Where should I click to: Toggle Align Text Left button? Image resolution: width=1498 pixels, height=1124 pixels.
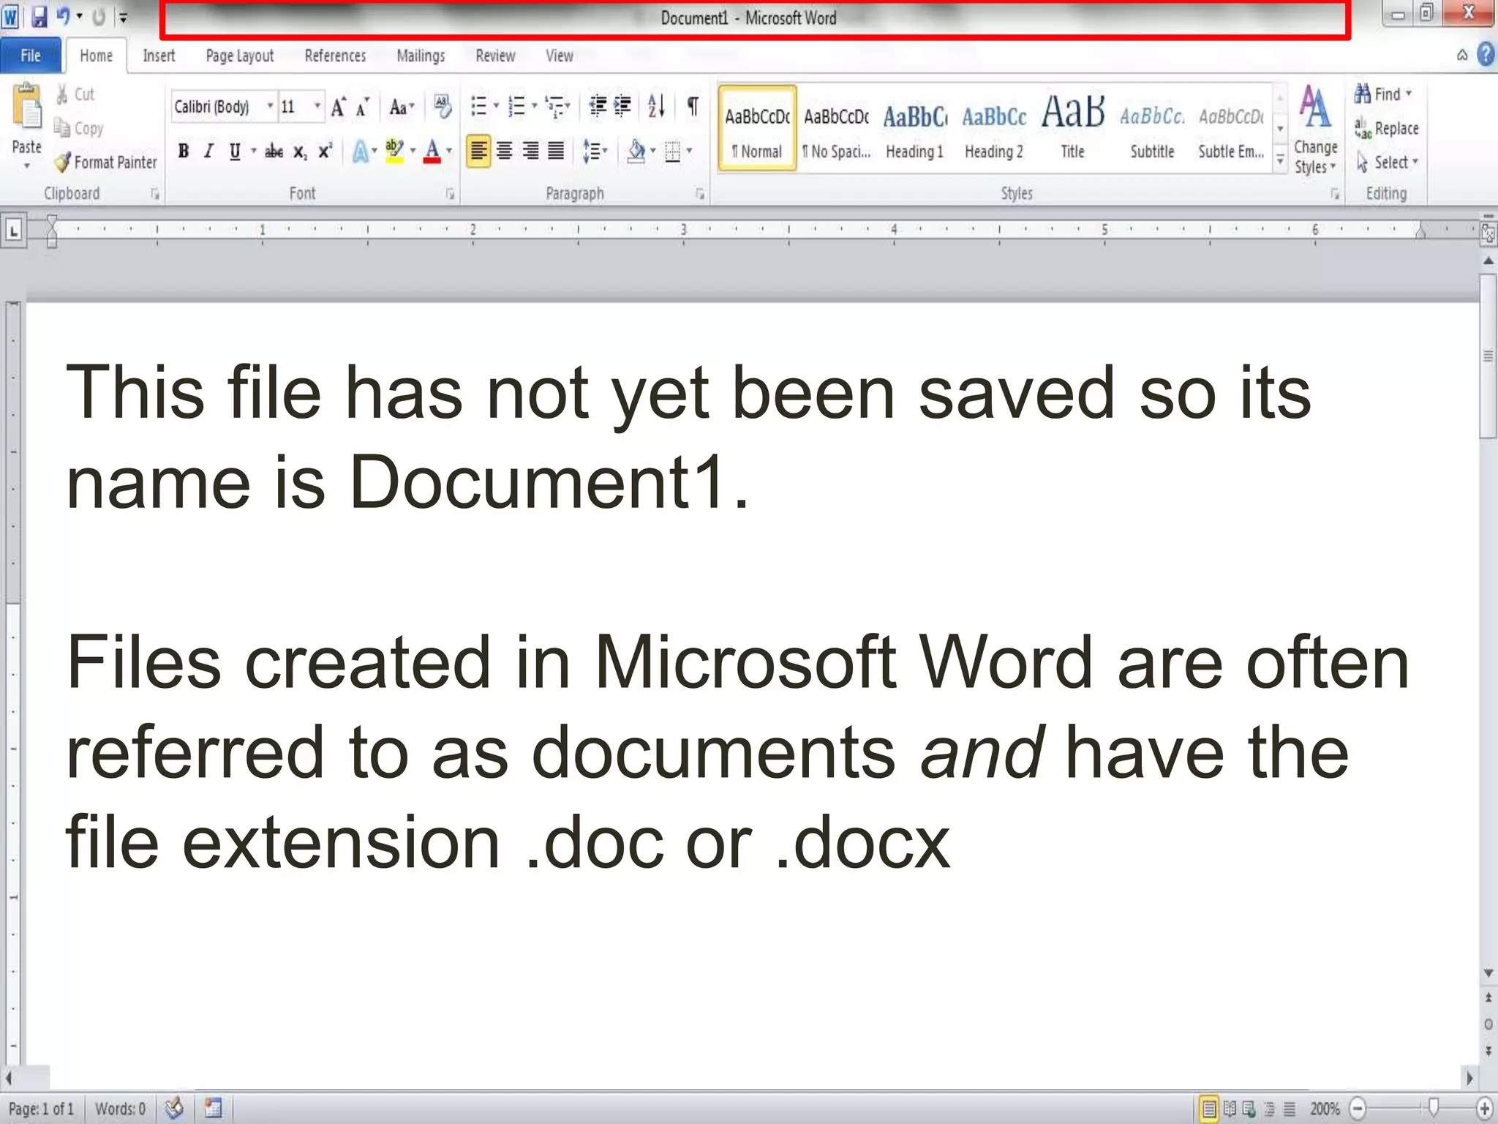click(478, 151)
